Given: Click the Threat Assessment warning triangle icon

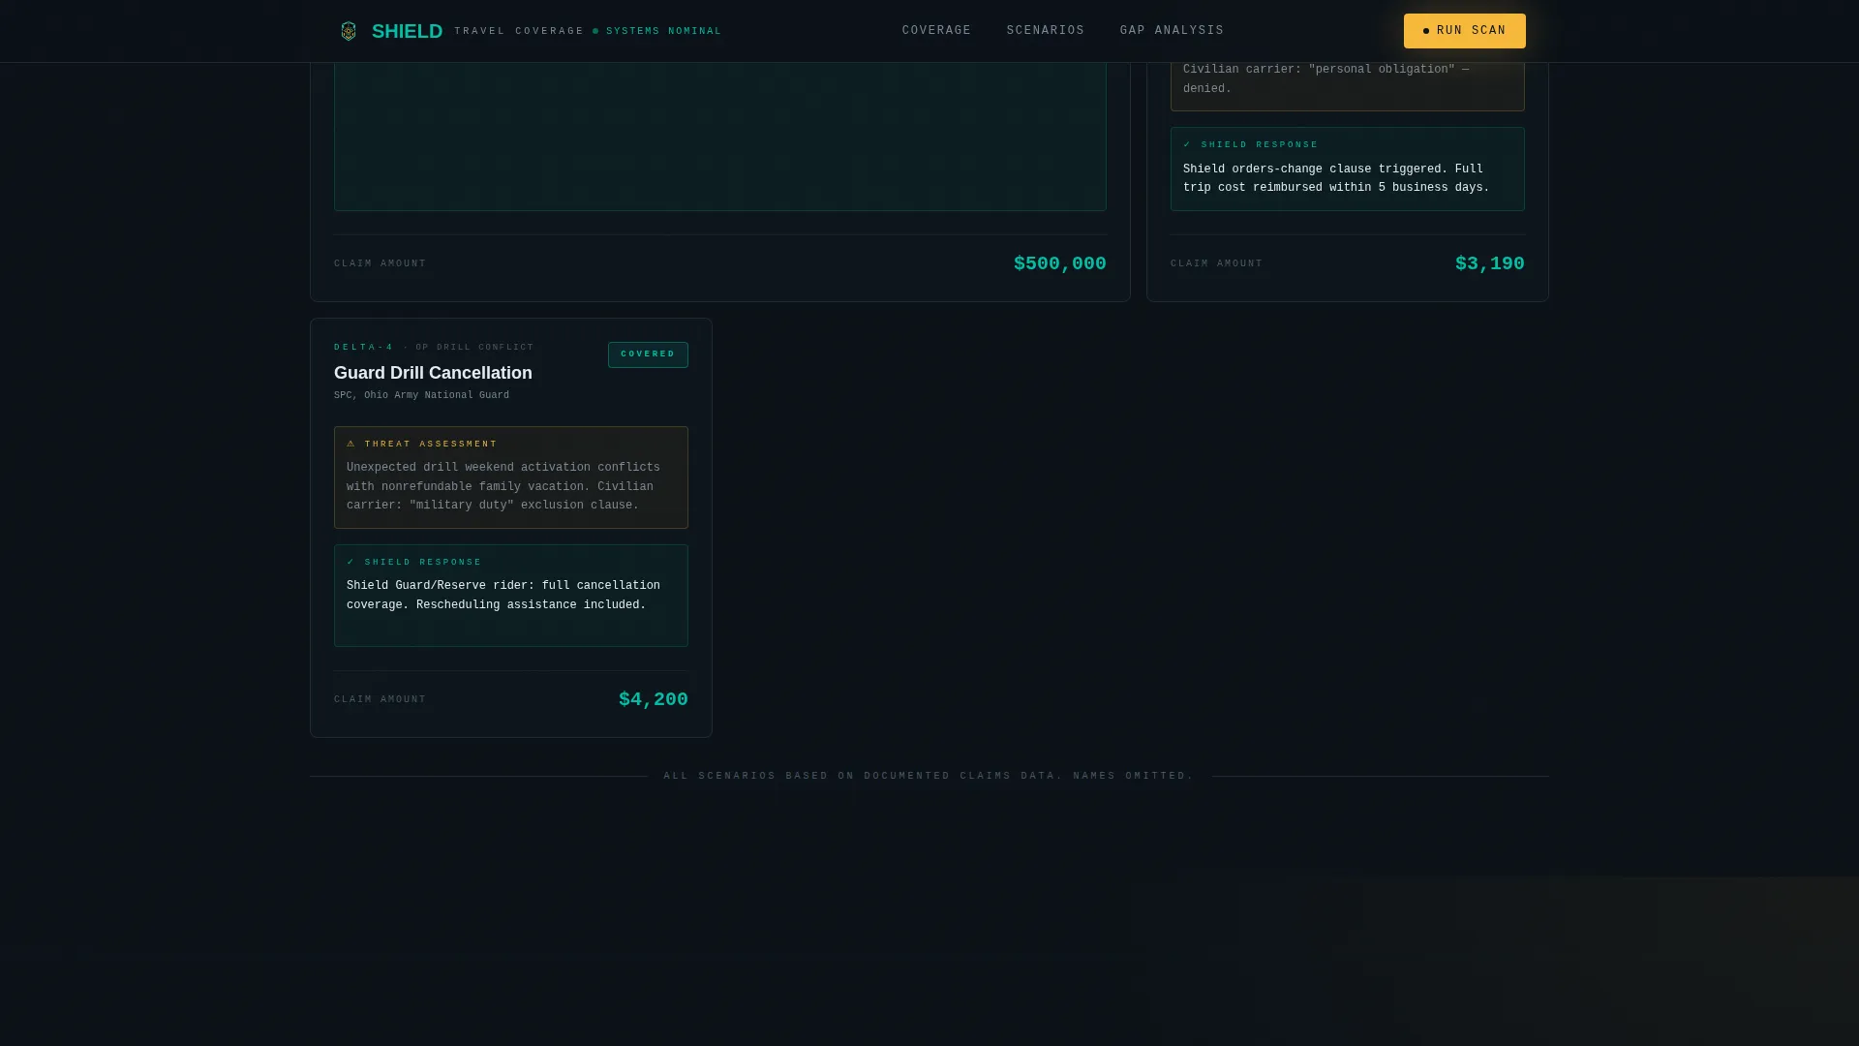Looking at the screenshot, I should tap(351, 444).
